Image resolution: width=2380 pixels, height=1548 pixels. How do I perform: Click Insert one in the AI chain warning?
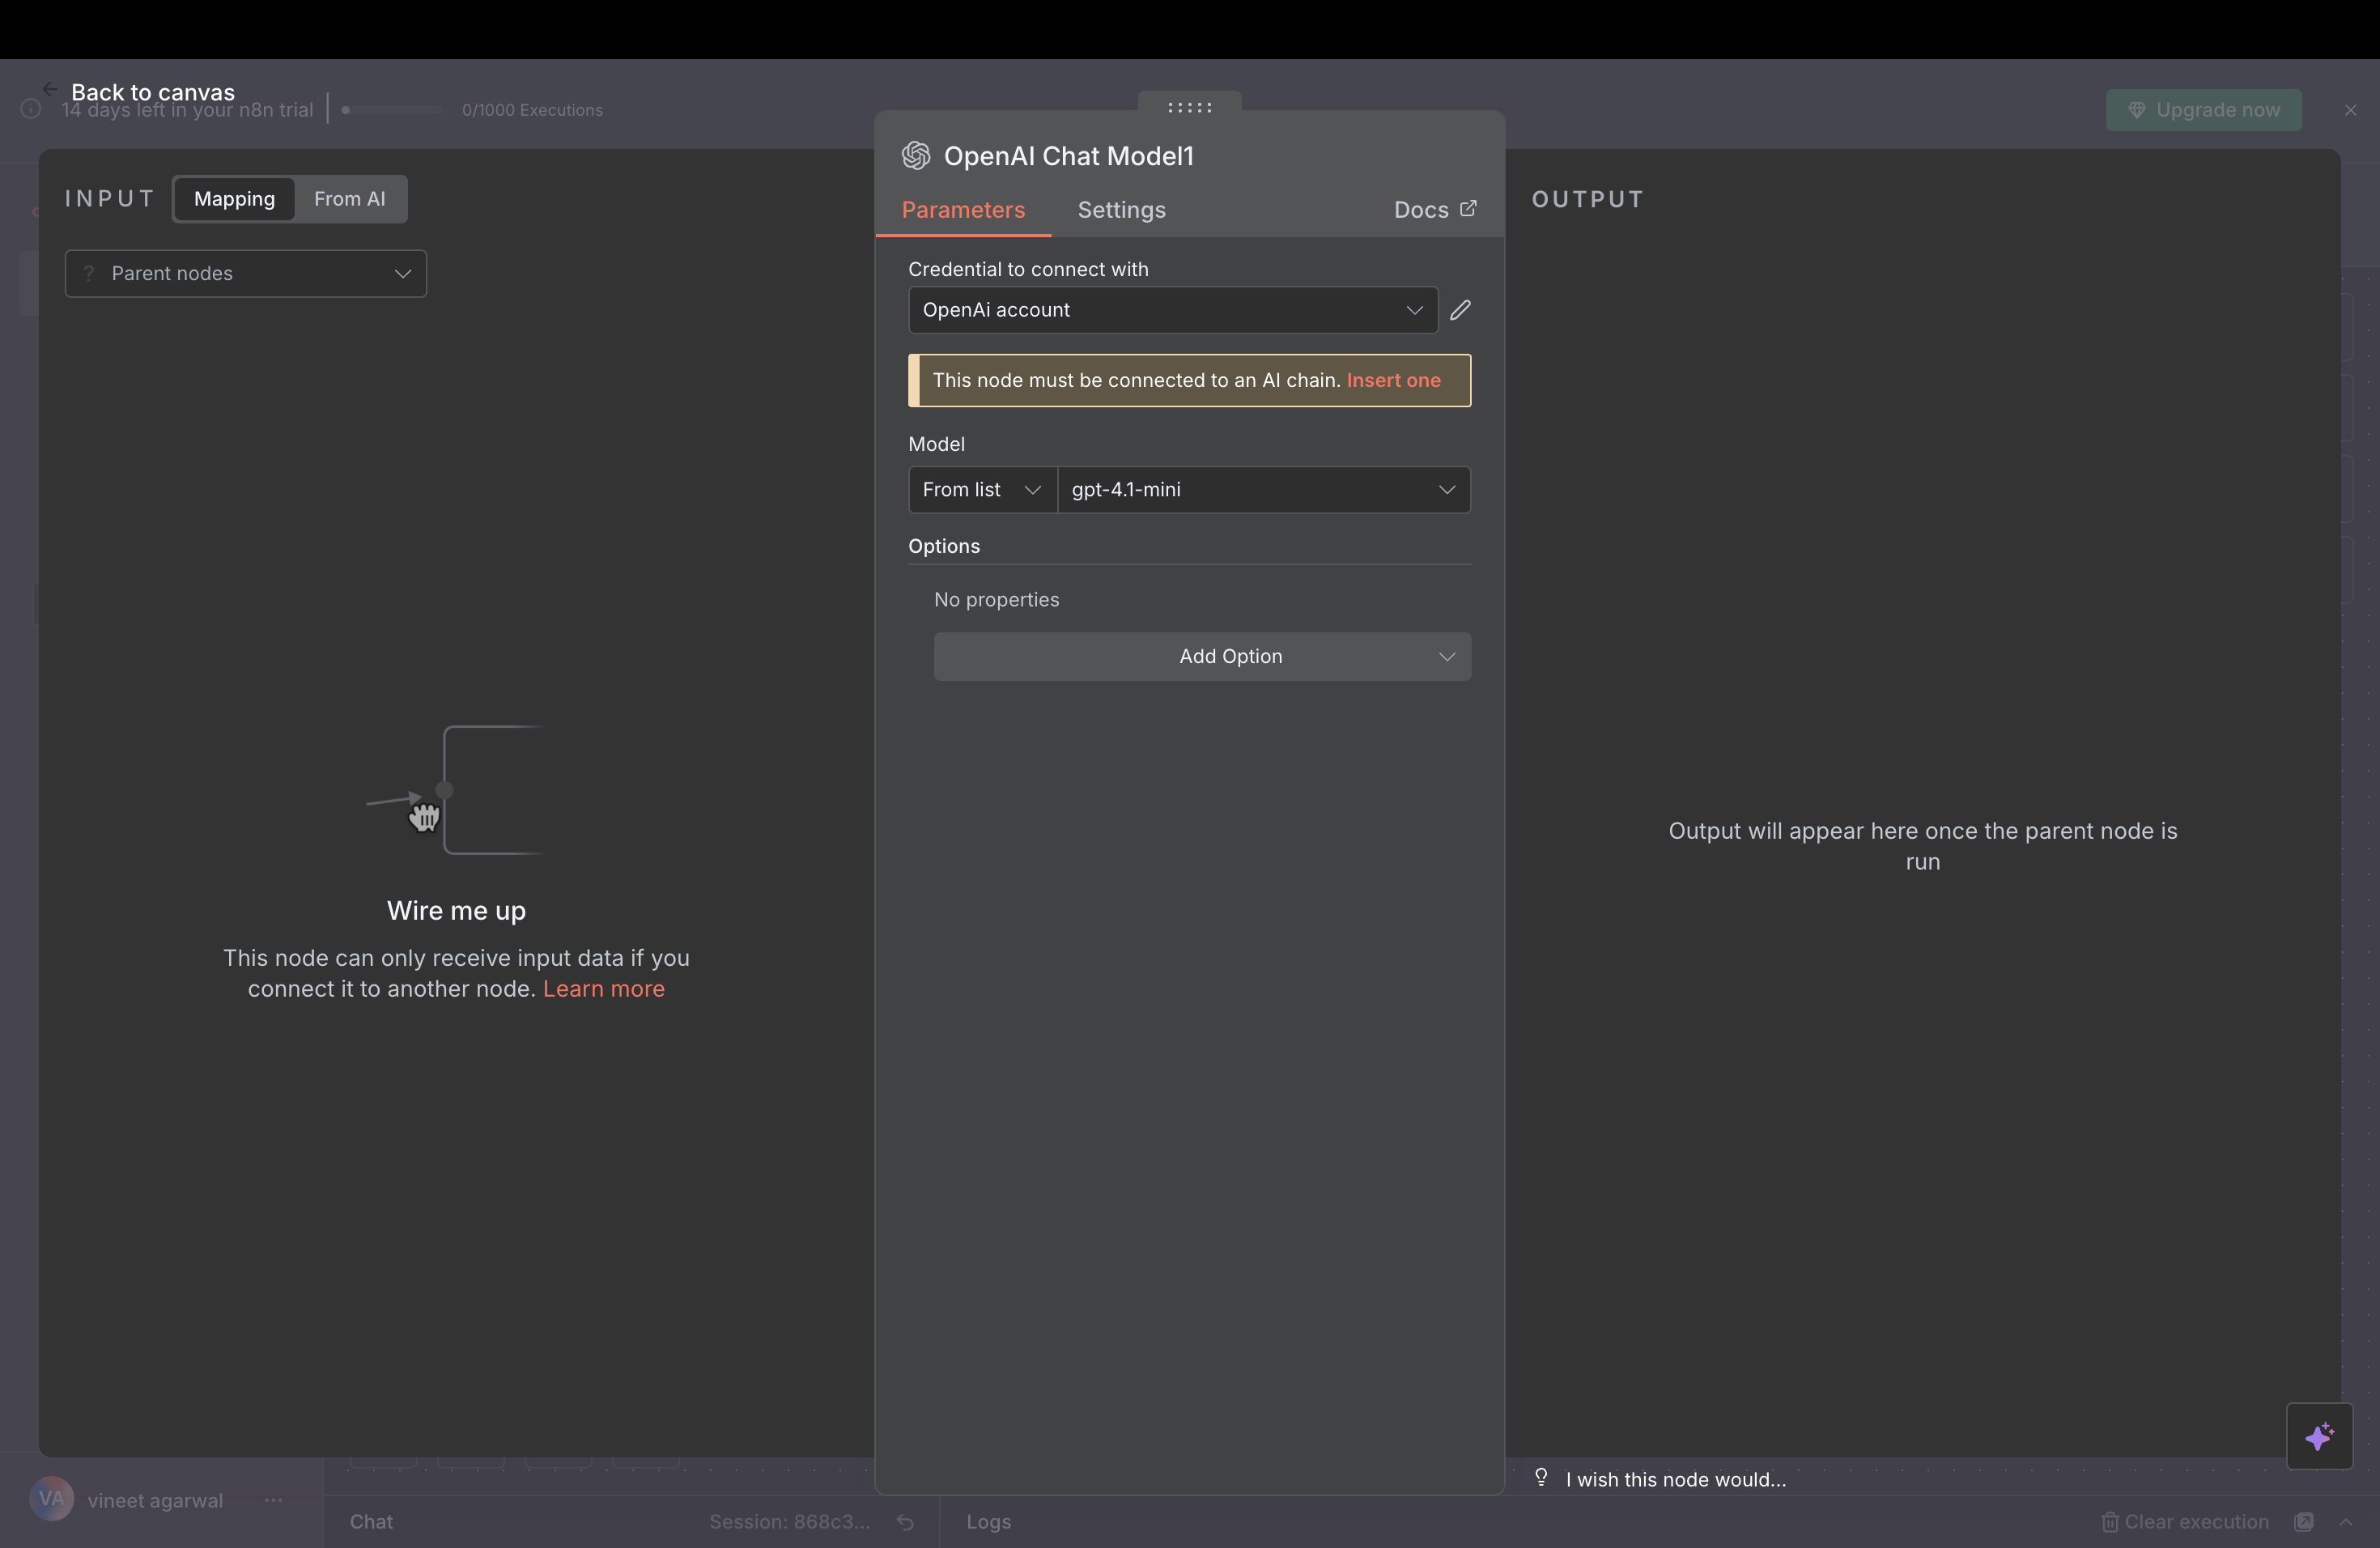click(x=1393, y=381)
